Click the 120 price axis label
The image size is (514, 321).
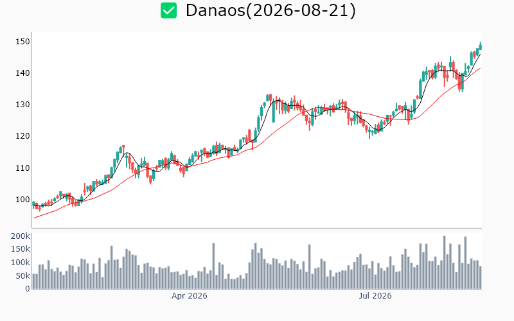(x=22, y=136)
